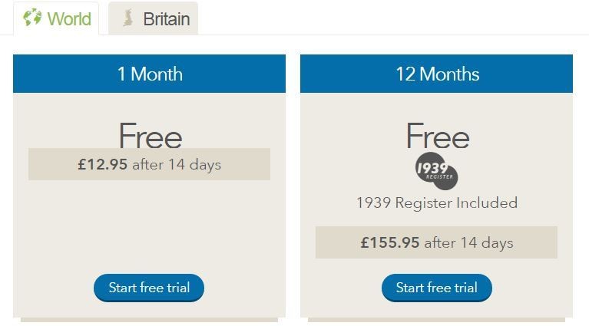Click the green globe icon
Image resolution: width=589 pixels, height=326 pixels.
(x=32, y=17)
